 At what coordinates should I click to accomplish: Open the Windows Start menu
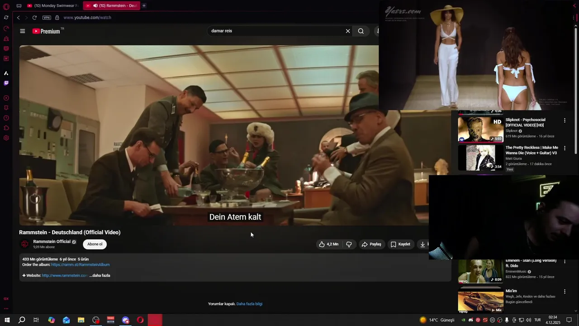click(x=7, y=320)
